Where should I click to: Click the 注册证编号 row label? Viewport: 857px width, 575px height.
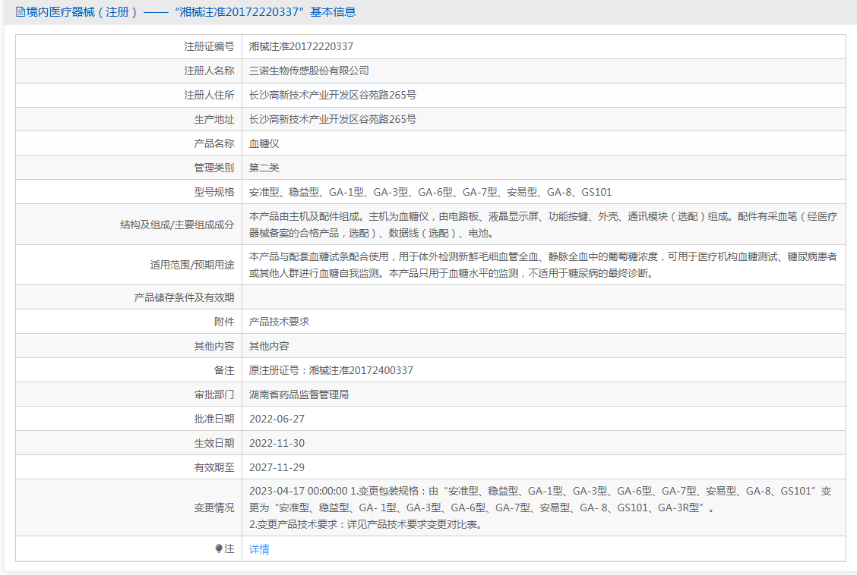click(209, 47)
